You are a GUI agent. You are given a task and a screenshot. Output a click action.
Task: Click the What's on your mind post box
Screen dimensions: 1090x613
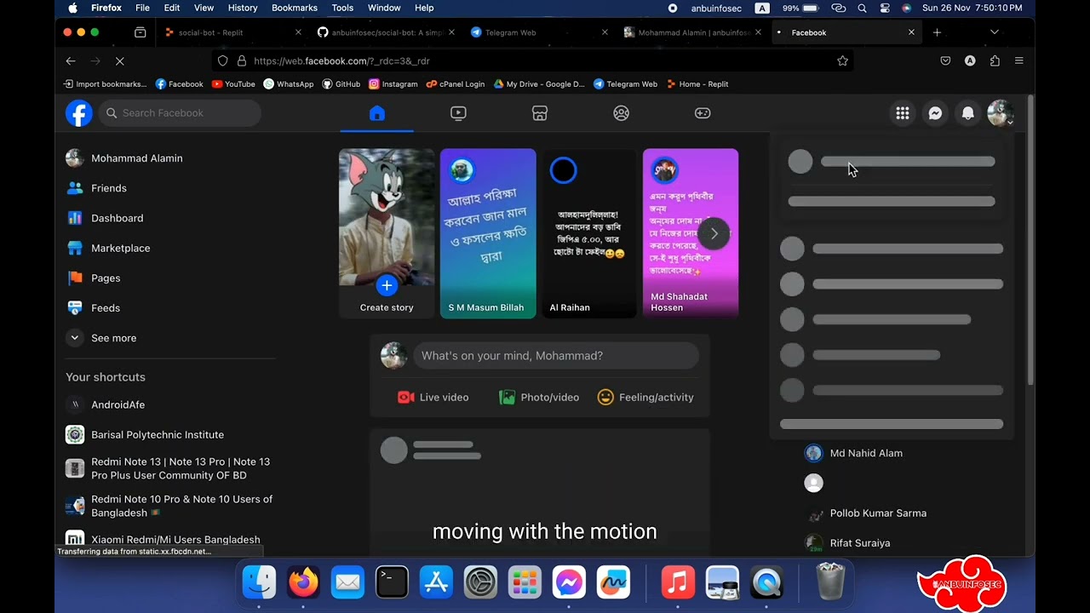pyautogui.click(x=556, y=356)
